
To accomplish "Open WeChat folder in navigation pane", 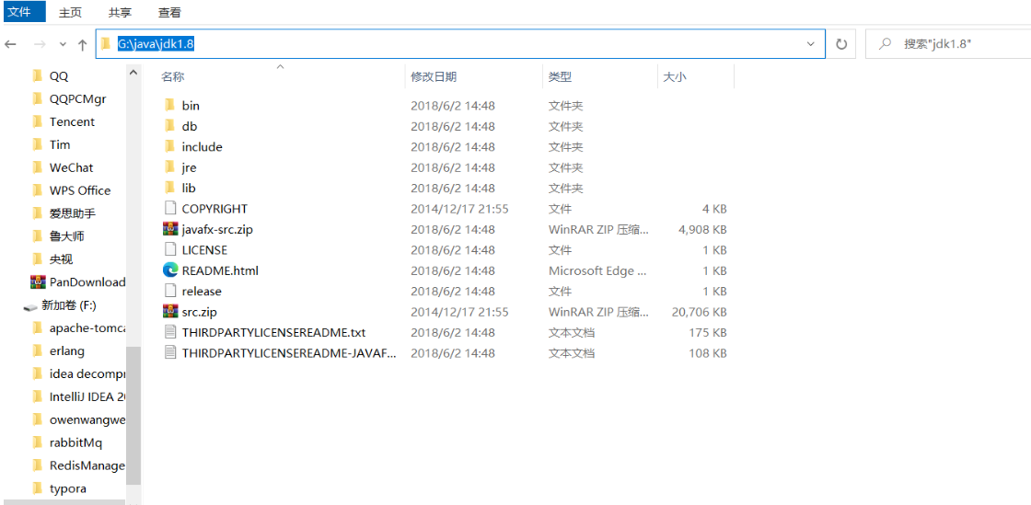I will [71, 168].
